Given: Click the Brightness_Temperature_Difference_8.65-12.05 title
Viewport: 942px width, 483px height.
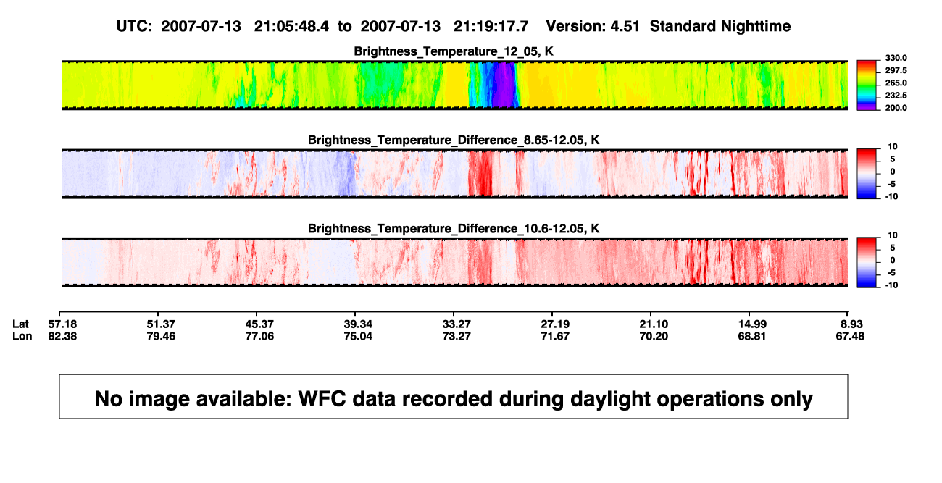Looking at the screenshot, I should [454, 140].
